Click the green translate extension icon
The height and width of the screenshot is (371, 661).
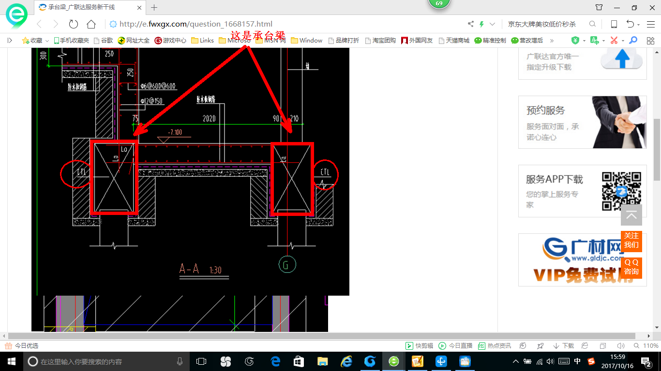[595, 41]
